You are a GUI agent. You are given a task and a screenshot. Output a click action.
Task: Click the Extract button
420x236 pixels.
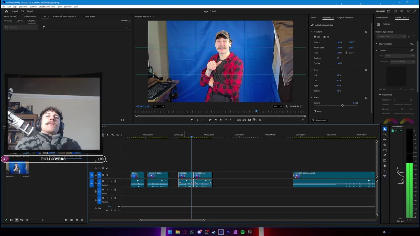244,120
